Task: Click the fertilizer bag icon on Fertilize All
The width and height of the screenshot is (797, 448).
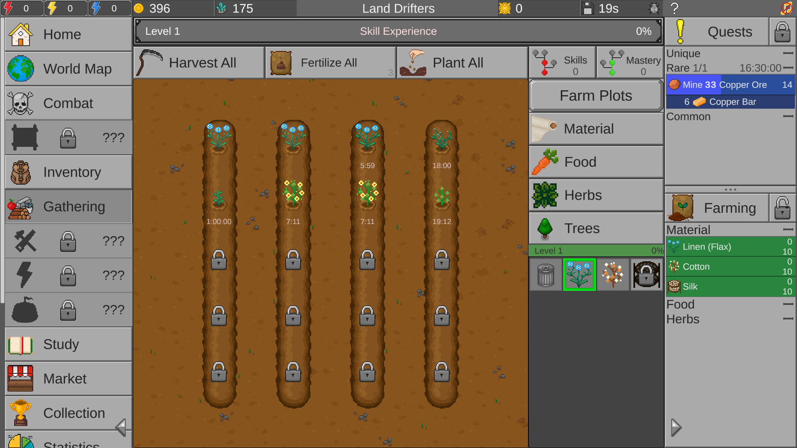Action: pos(281,62)
